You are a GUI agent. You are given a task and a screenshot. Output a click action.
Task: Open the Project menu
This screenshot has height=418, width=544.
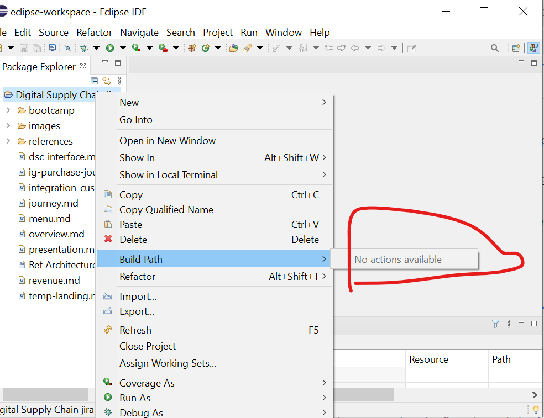[217, 33]
